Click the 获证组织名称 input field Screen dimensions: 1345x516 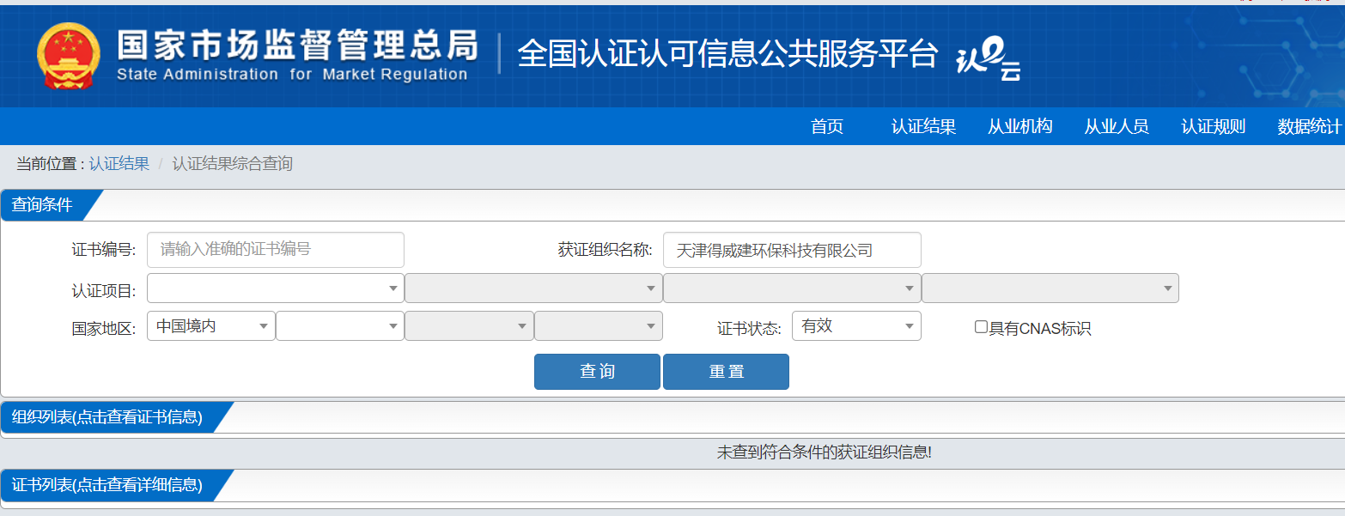coord(792,250)
